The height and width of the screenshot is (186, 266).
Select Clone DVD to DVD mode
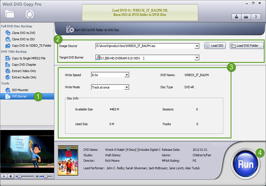24,33
